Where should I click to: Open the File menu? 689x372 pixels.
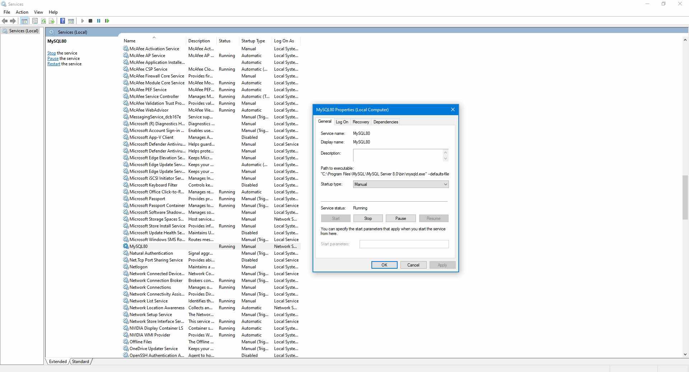7,12
